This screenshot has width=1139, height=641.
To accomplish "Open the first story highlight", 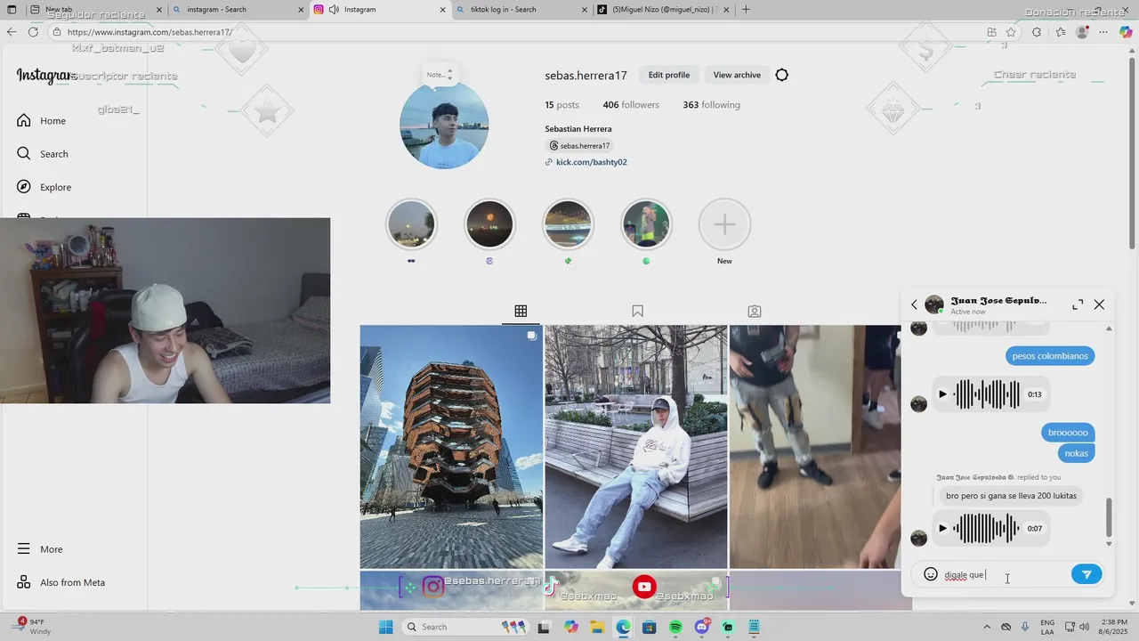I will (x=411, y=224).
